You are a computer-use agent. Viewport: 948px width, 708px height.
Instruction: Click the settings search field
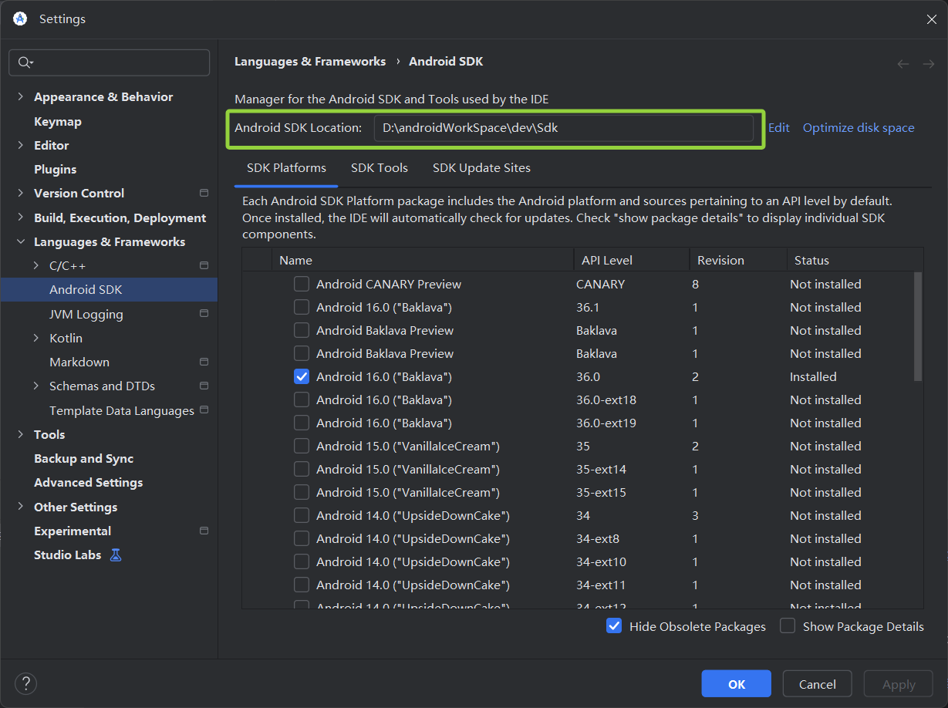[109, 62]
